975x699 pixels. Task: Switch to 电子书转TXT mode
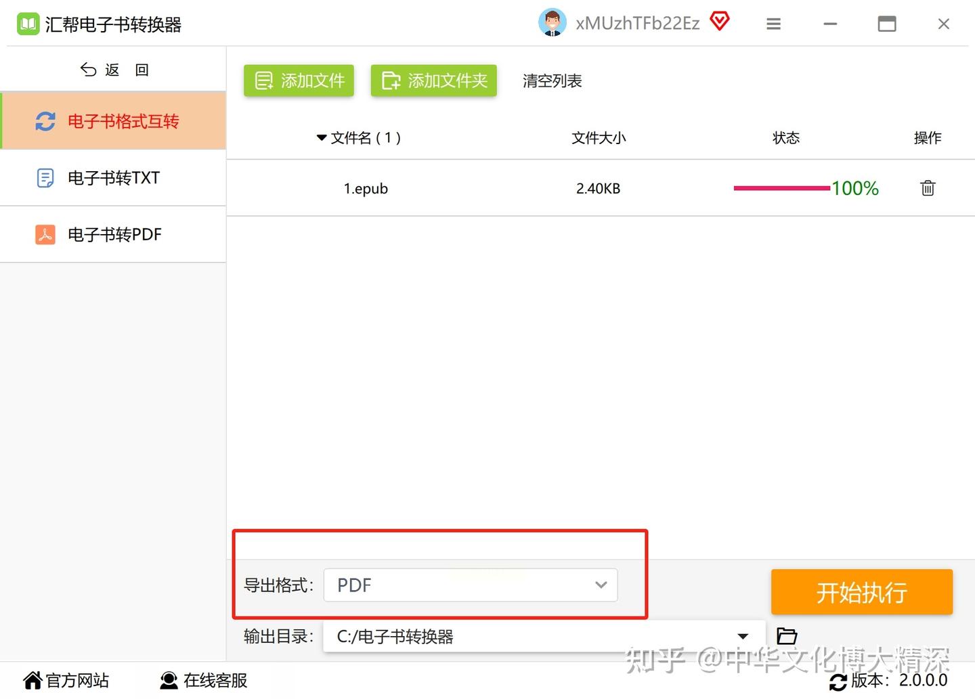112,177
